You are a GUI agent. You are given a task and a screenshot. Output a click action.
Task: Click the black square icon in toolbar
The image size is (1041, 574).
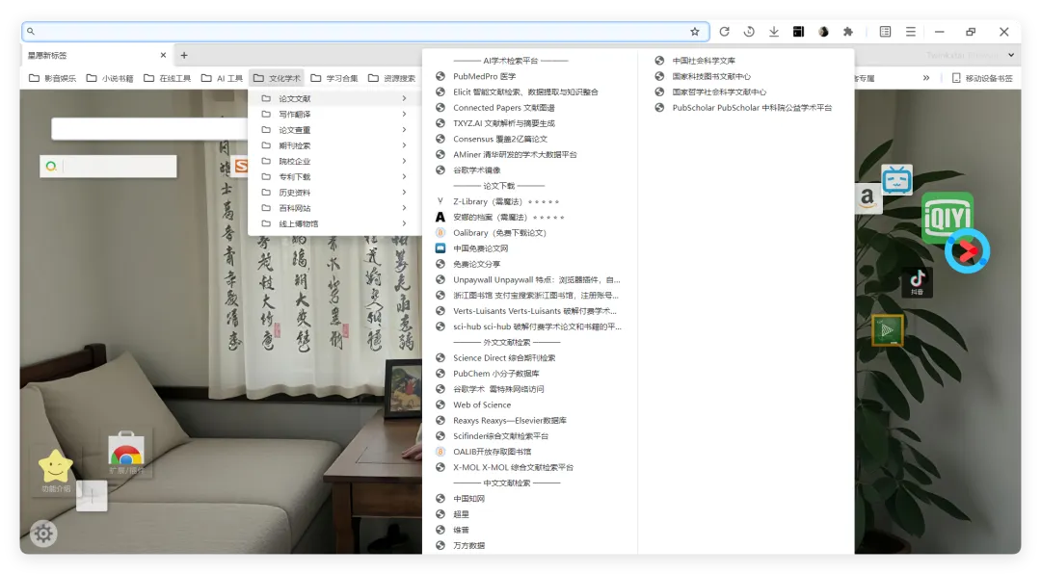point(799,31)
